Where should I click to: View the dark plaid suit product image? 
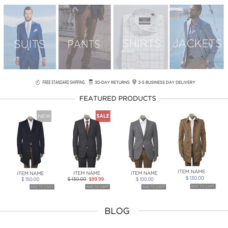[87, 141]
